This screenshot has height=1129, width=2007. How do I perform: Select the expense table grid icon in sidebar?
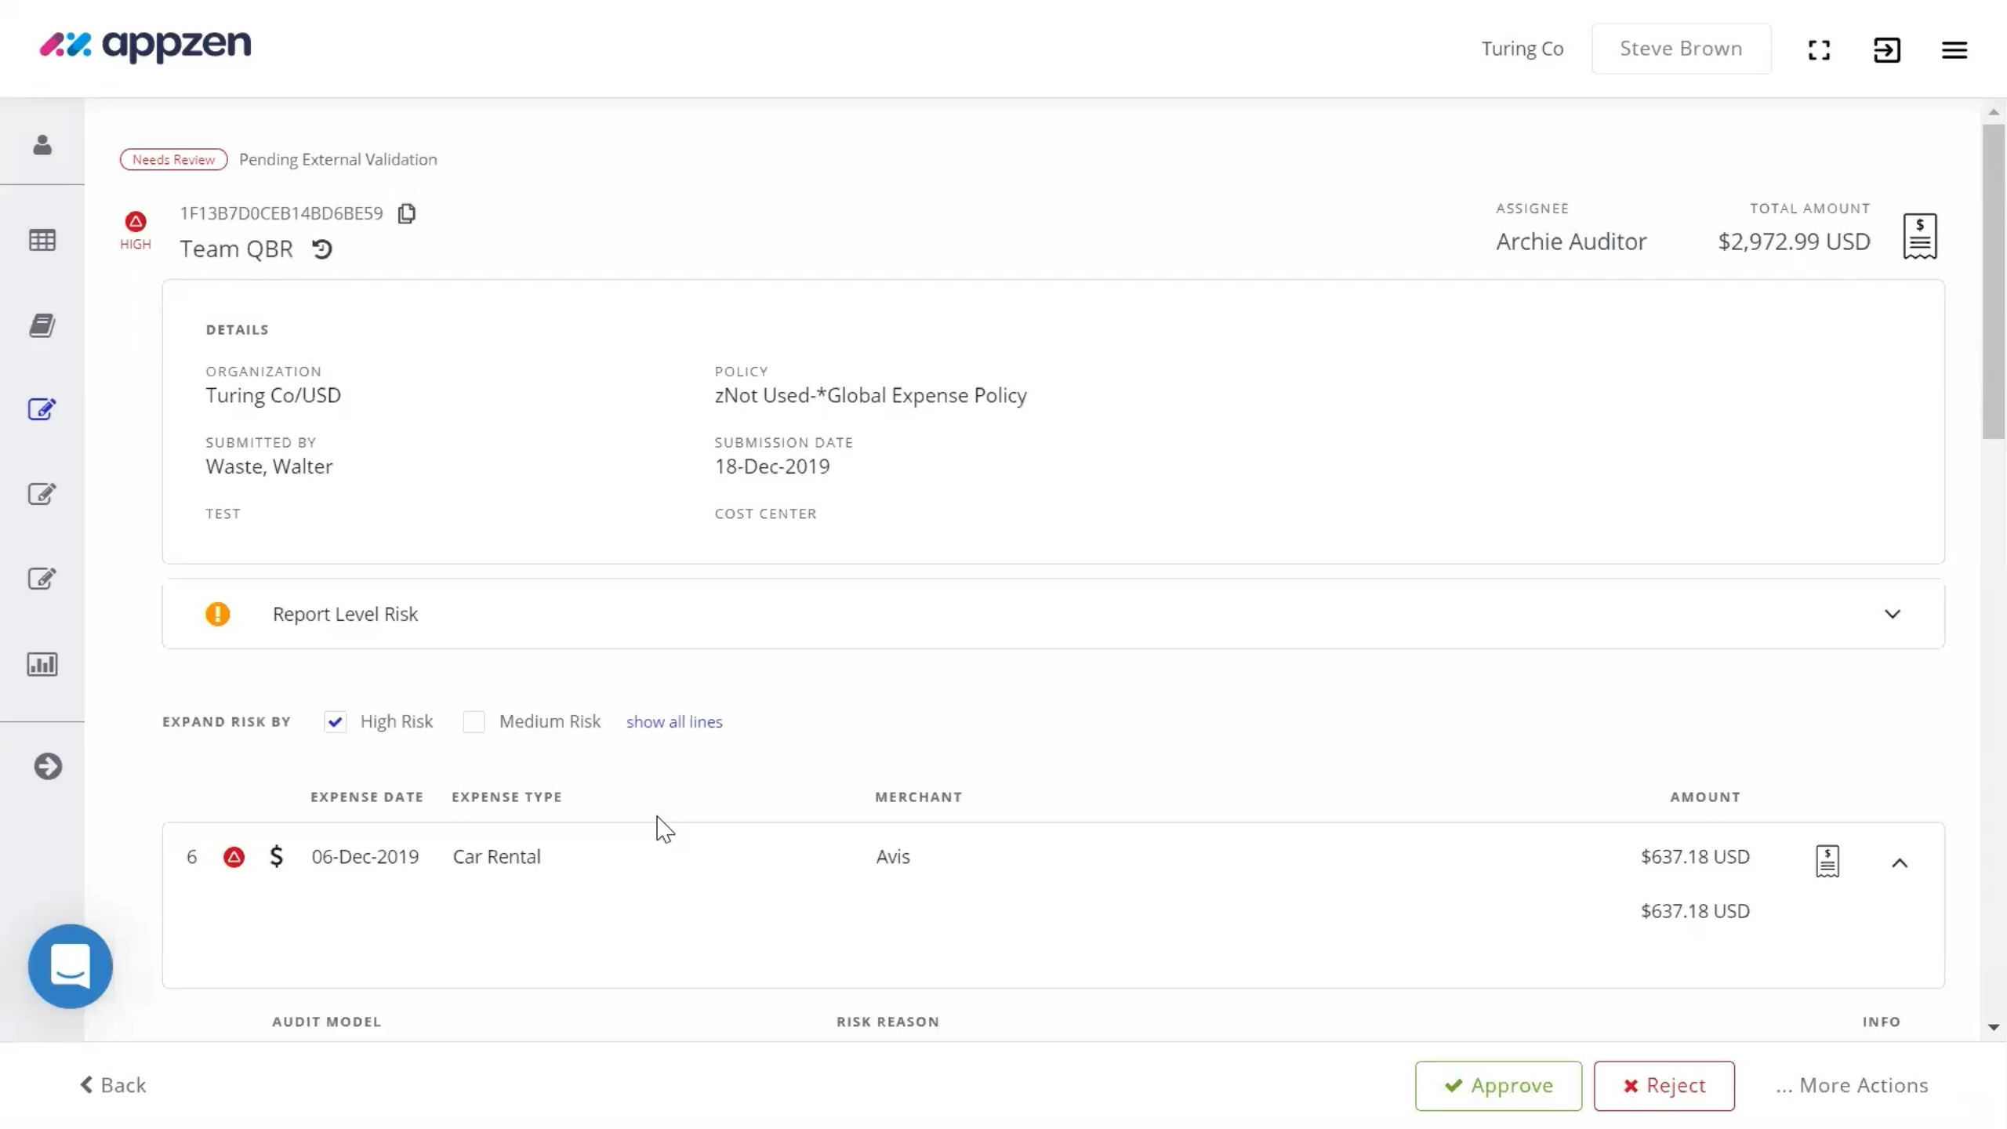pos(42,240)
